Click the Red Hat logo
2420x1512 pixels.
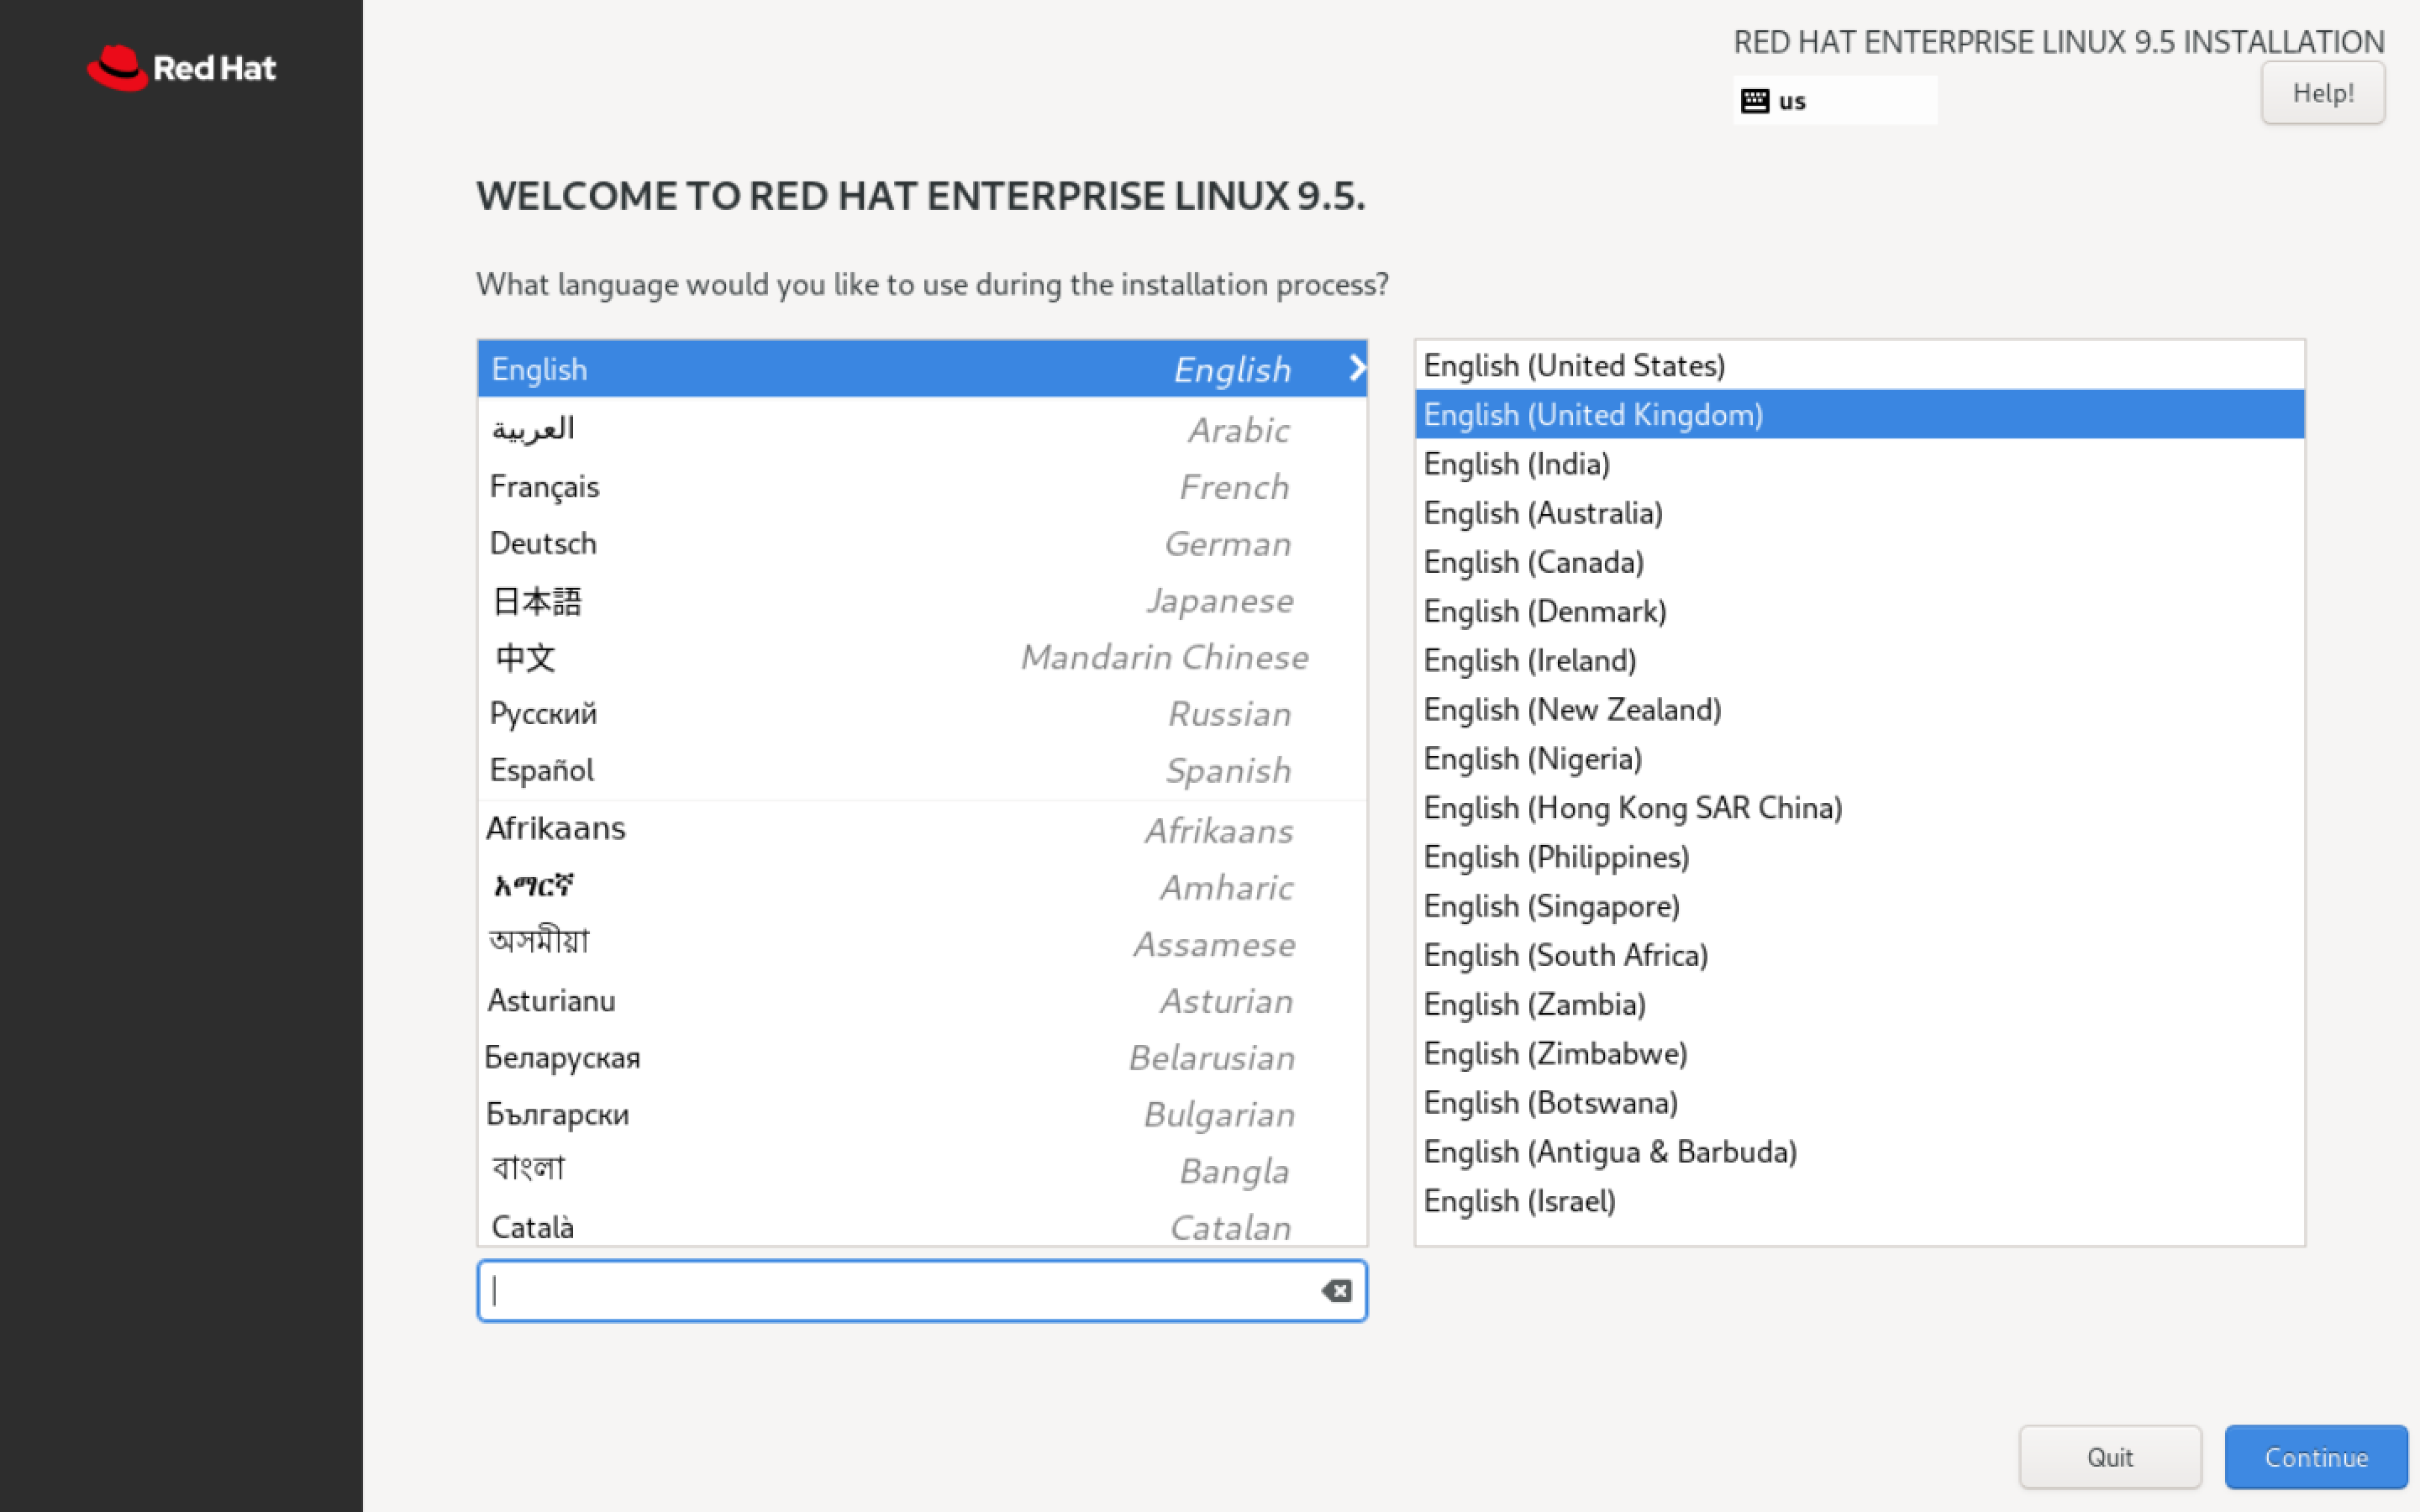pyautogui.click(x=181, y=68)
